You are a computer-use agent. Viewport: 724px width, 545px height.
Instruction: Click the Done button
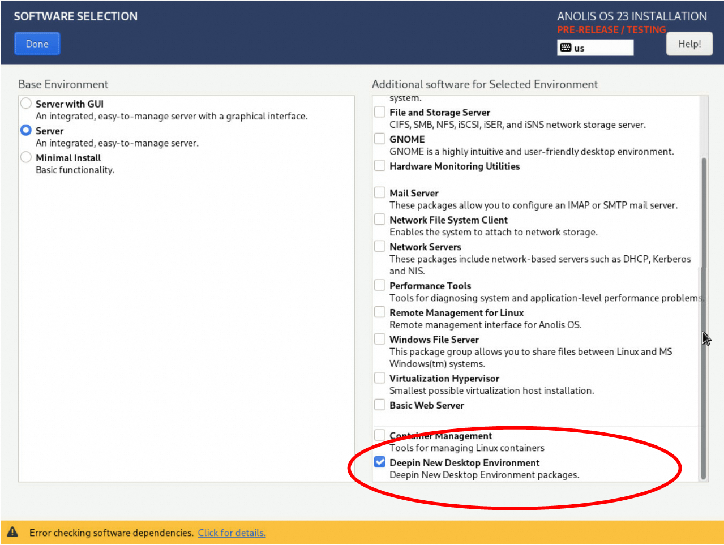[x=37, y=44]
